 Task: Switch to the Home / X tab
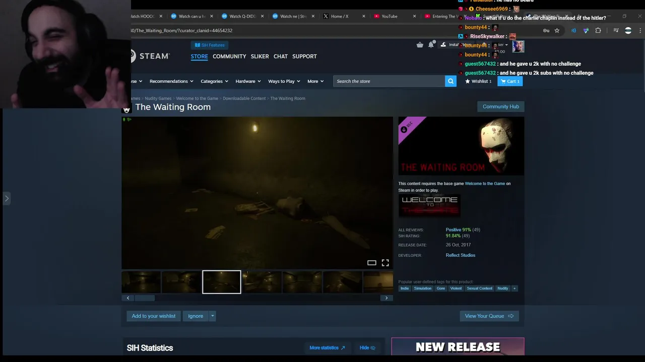pos(340,16)
